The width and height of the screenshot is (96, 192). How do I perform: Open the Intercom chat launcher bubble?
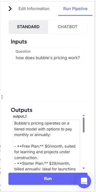pyautogui.click(x=84, y=181)
